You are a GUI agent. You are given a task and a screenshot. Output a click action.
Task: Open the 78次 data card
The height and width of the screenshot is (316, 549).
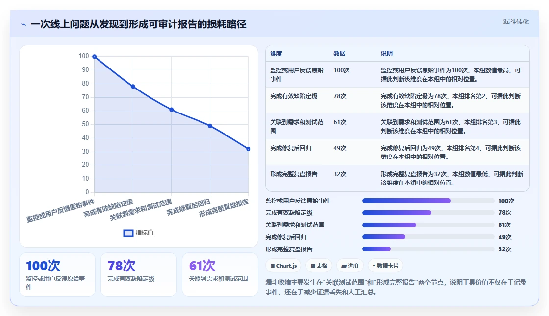click(139, 275)
